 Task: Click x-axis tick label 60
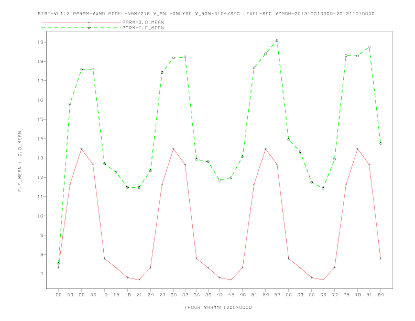coord(289,295)
